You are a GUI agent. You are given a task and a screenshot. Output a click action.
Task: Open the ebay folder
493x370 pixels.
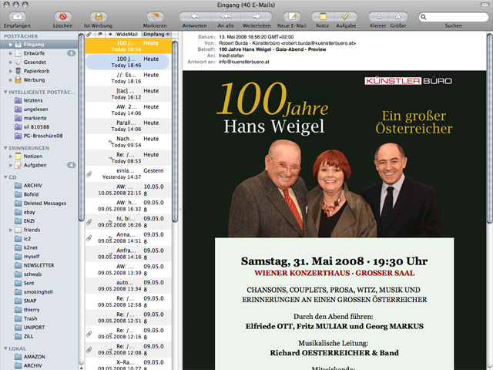pyautogui.click(x=39, y=212)
